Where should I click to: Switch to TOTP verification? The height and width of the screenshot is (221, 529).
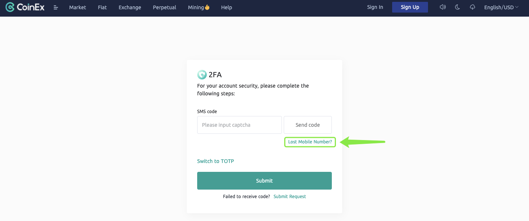pos(216,161)
